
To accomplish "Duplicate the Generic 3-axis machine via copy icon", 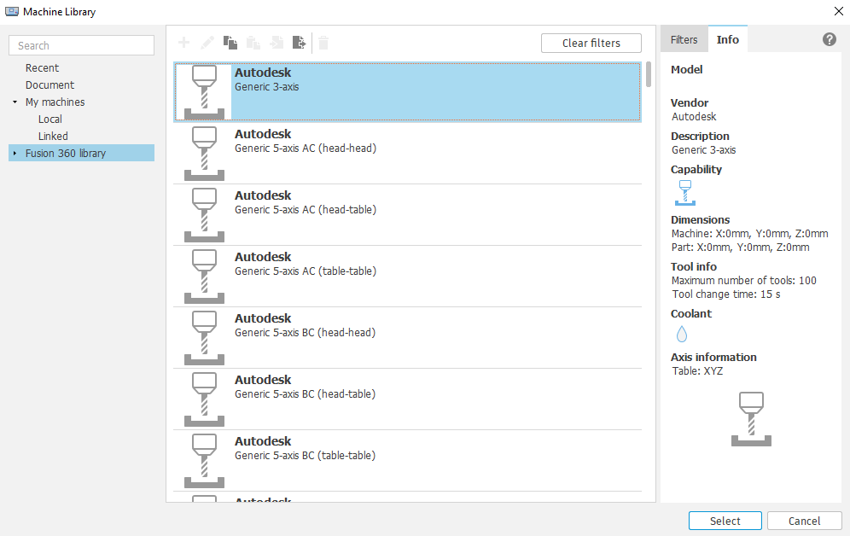I will (x=230, y=43).
